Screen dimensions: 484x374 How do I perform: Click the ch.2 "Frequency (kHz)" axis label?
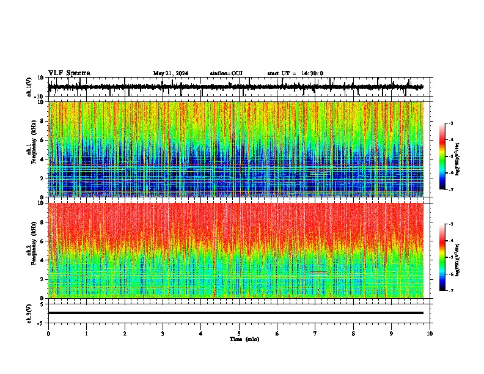[34, 243]
